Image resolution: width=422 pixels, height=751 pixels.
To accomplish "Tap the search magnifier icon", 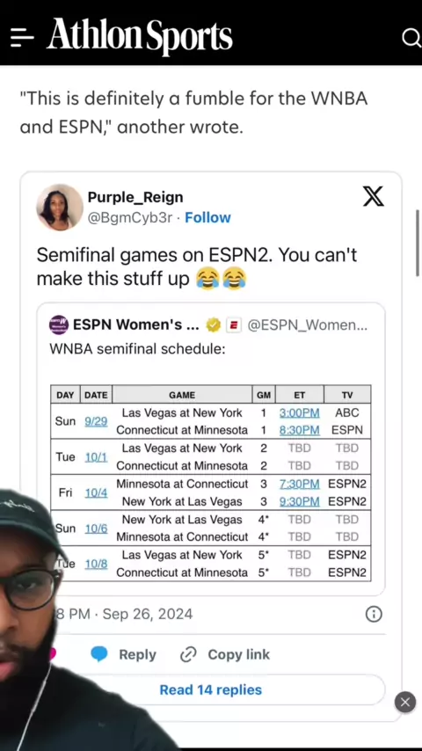I will pos(411,37).
